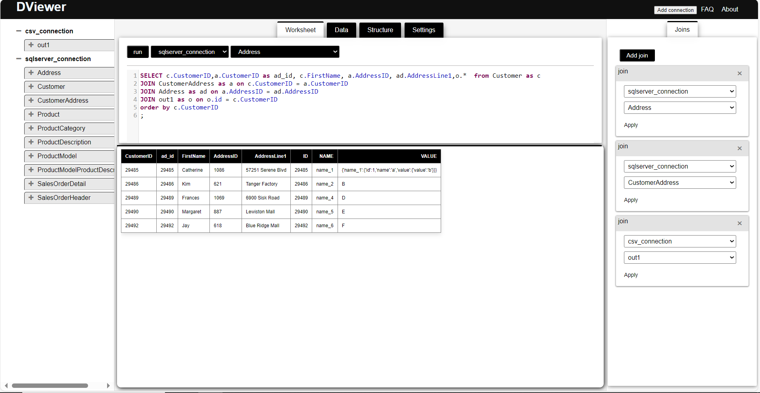760x393 pixels.
Task: Click the Blue Ridge Mall cell
Action: [x=266, y=226]
